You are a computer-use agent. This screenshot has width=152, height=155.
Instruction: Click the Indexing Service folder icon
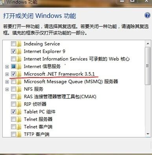click(x=19, y=44)
